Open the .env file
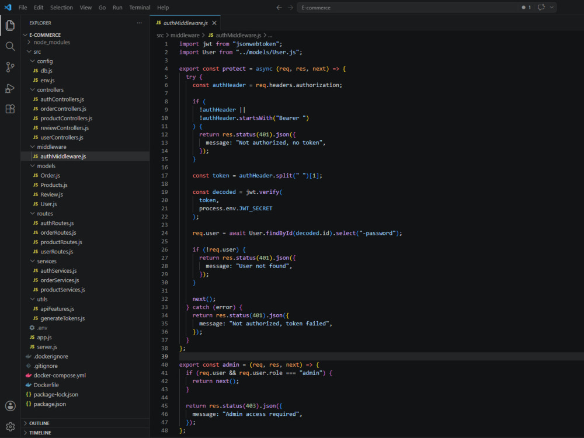584x438 pixels. point(42,328)
